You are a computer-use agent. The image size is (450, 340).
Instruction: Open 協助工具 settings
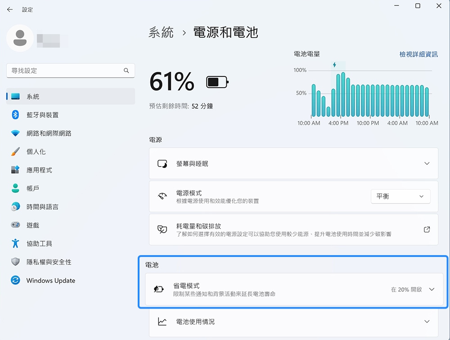click(71, 243)
